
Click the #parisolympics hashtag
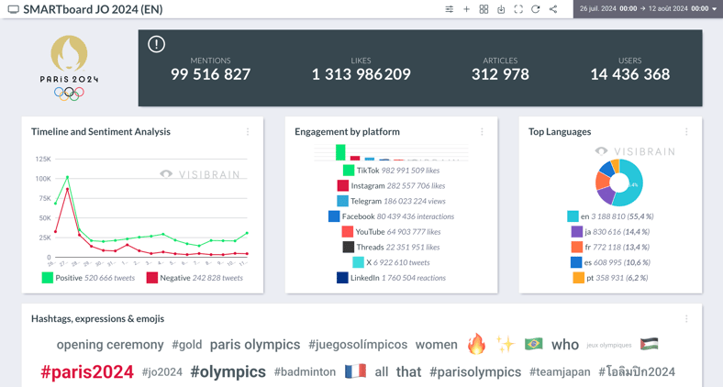pyautogui.click(x=475, y=371)
